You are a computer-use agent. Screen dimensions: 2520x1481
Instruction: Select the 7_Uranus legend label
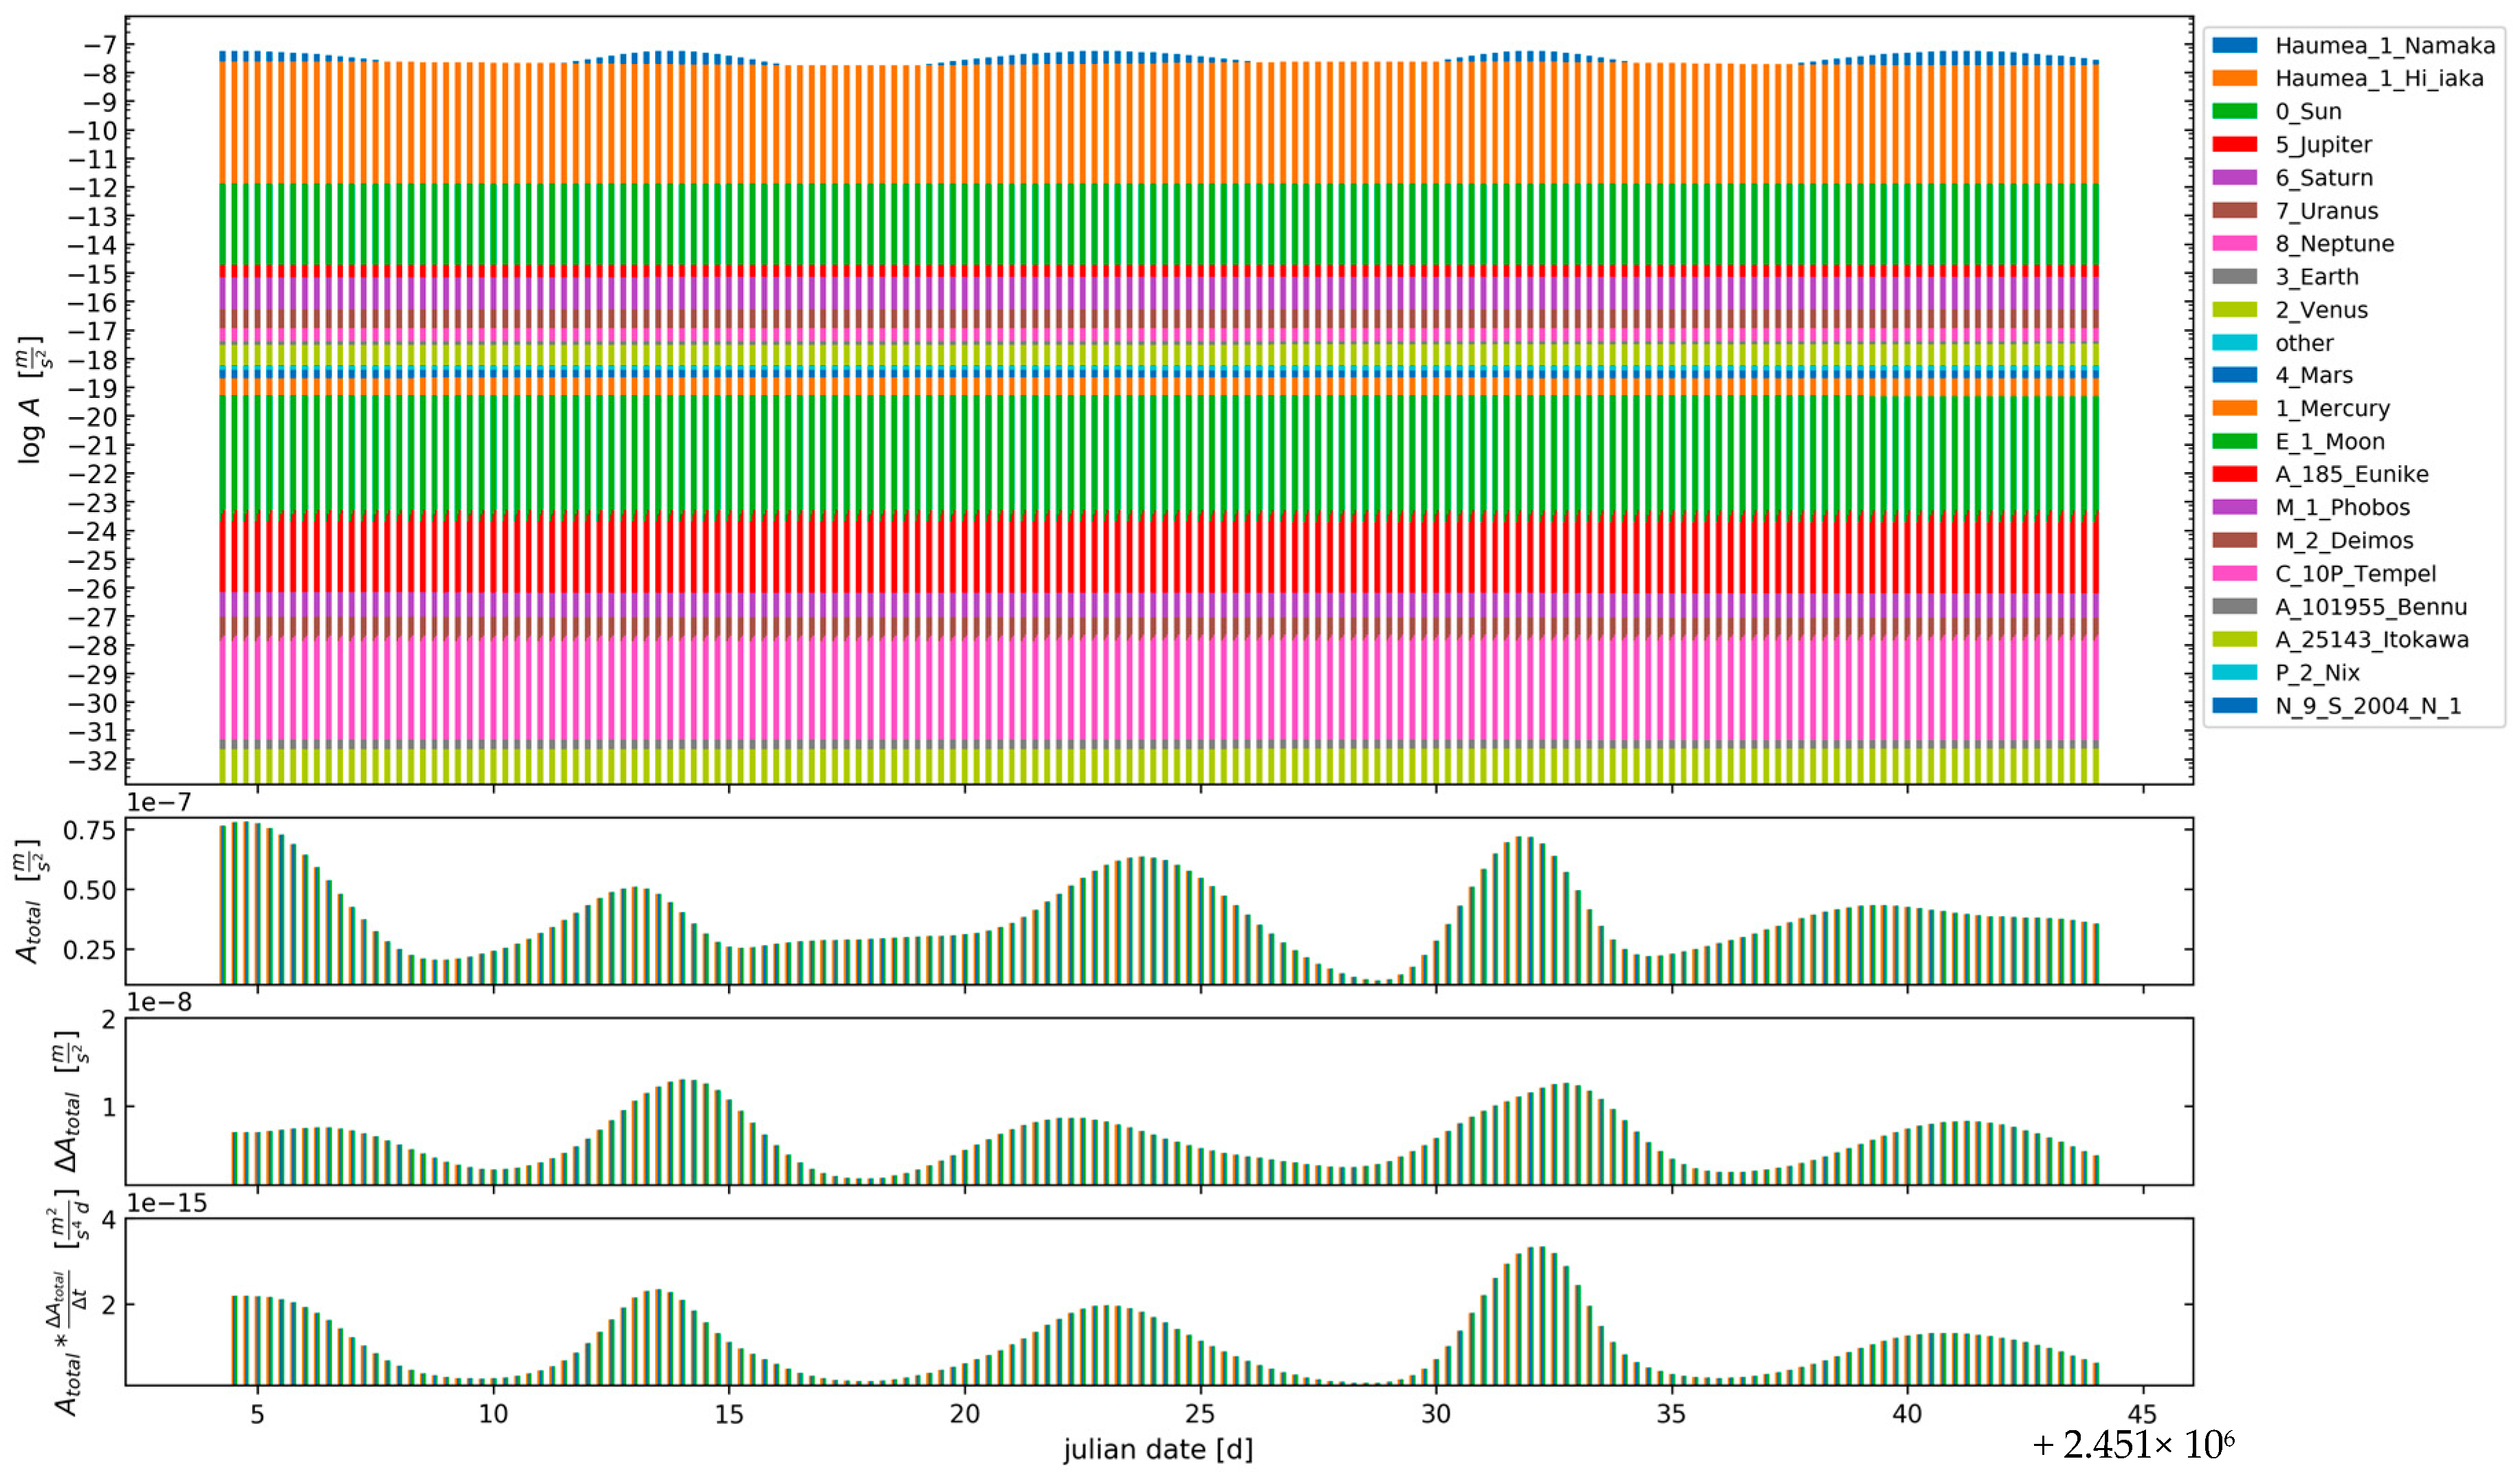click(2326, 211)
